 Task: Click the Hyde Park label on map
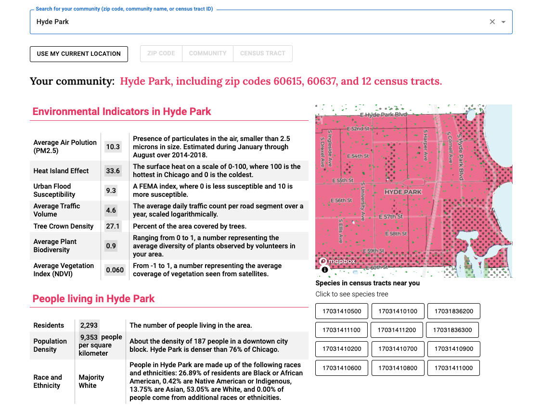(x=403, y=192)
